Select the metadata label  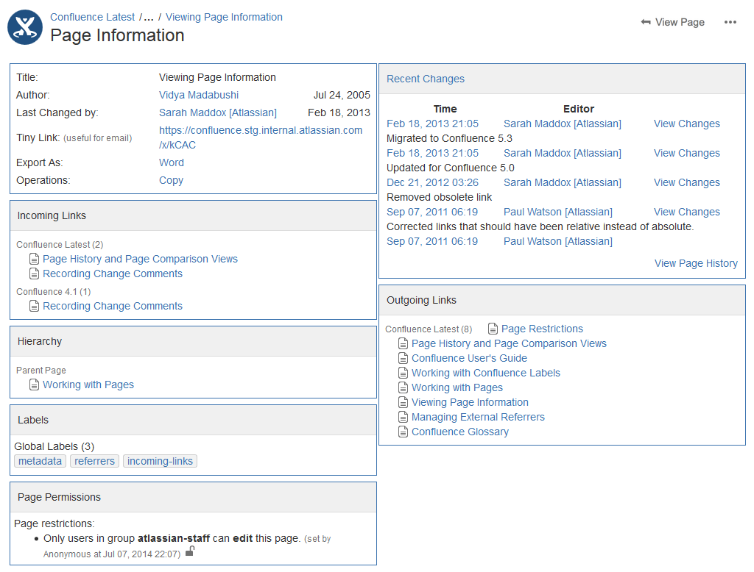pyautogui.click(x=40, y=461)
